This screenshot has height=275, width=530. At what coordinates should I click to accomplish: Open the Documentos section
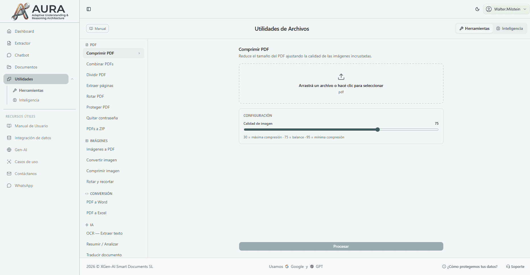coord(25,67)
